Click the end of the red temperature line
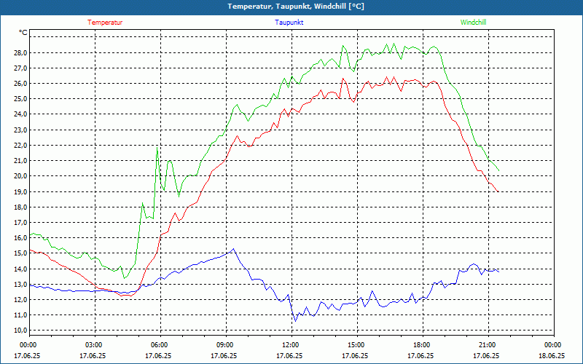Viewport: 583px width, 364px height. (498, 191)
